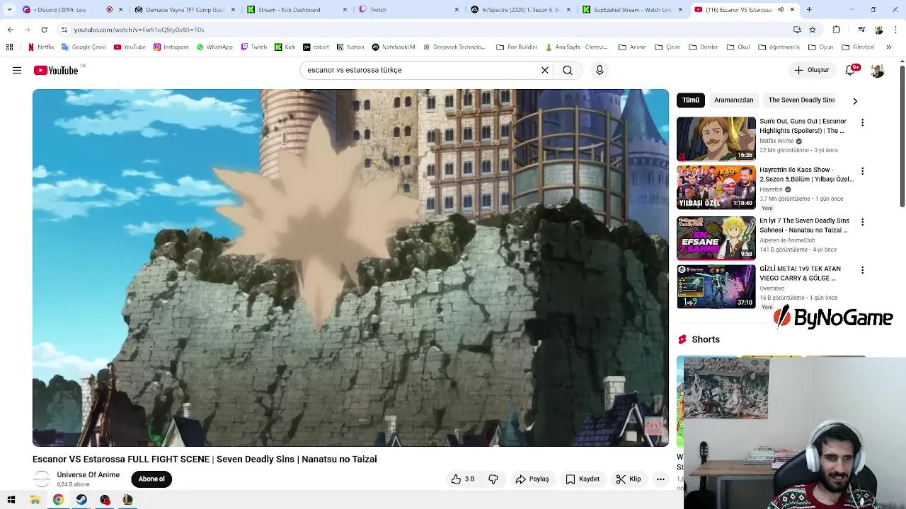Open a new browser tab

pos(809,10)
